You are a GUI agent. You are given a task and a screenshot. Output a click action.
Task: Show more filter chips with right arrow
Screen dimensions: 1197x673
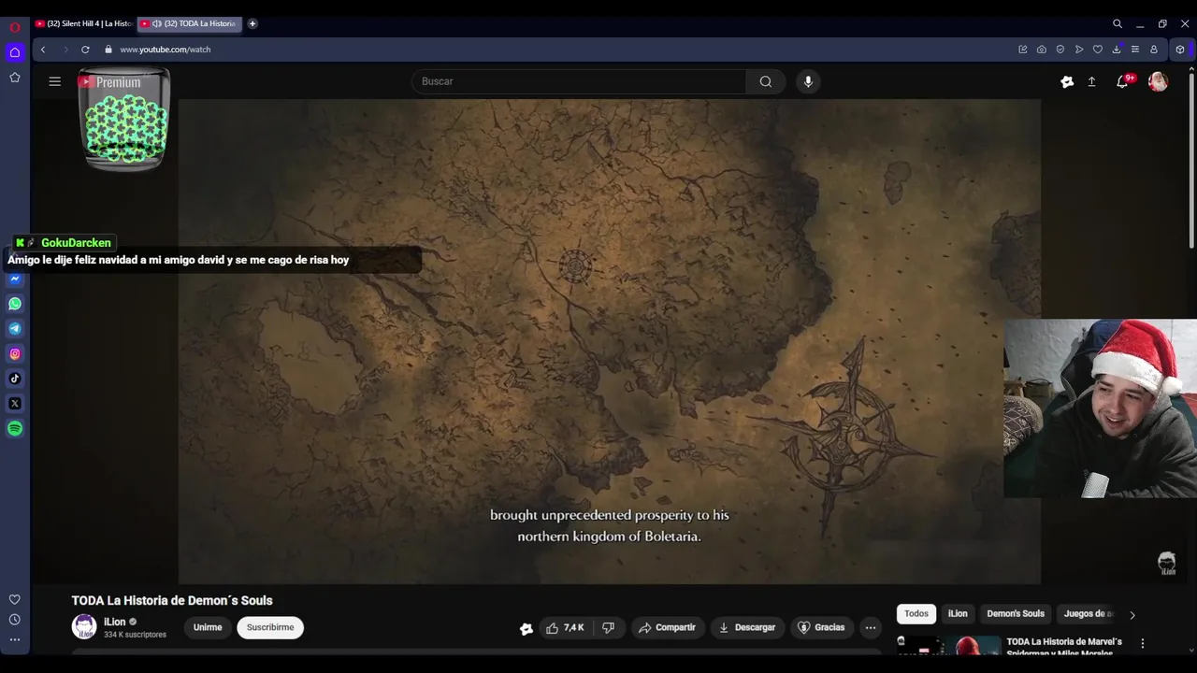pos(1132,615)
